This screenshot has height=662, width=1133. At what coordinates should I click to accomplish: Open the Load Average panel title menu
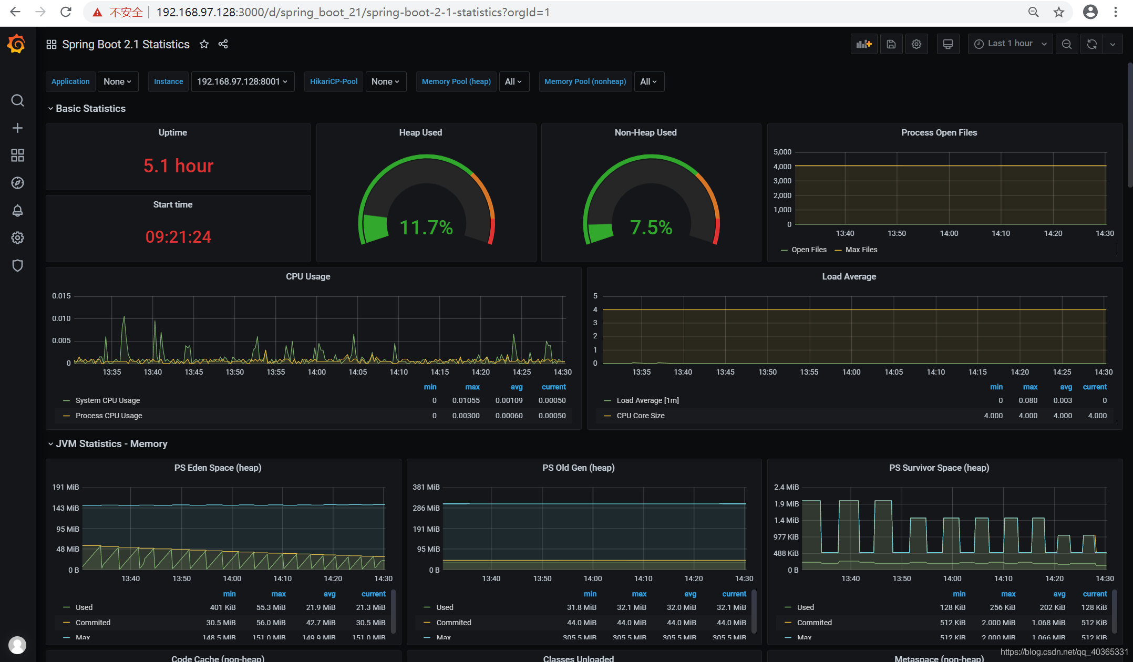(x=849, y=277)
